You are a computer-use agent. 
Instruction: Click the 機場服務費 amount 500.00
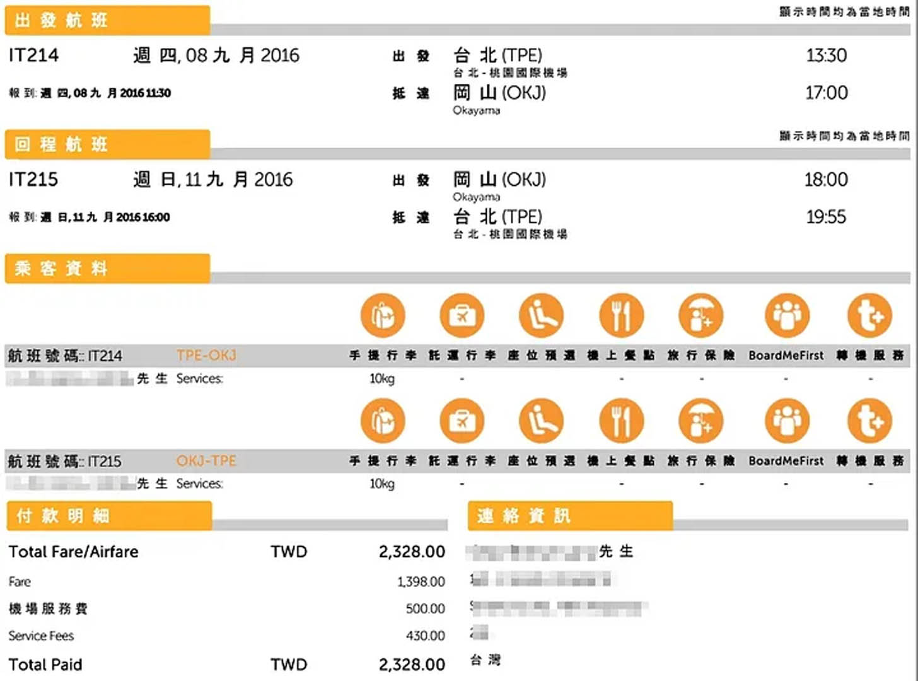coord(426,608)
